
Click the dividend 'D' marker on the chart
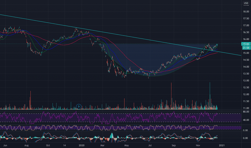click(79, 106)
